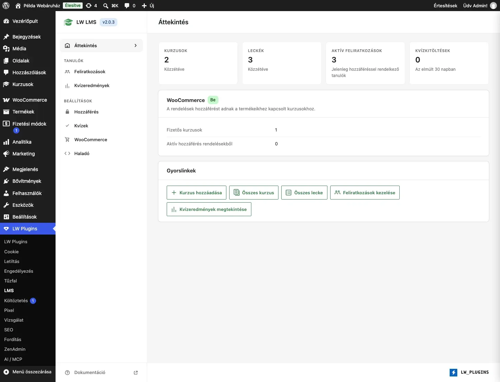Open the Feliratkozások section
The width and height of the screenshot is (500, 382).
[x=101, y=71]
